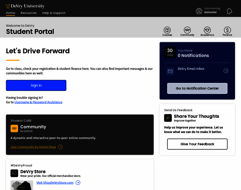
Task: Click the arrow next to DeVry Email Inbox
Action: 226,71
